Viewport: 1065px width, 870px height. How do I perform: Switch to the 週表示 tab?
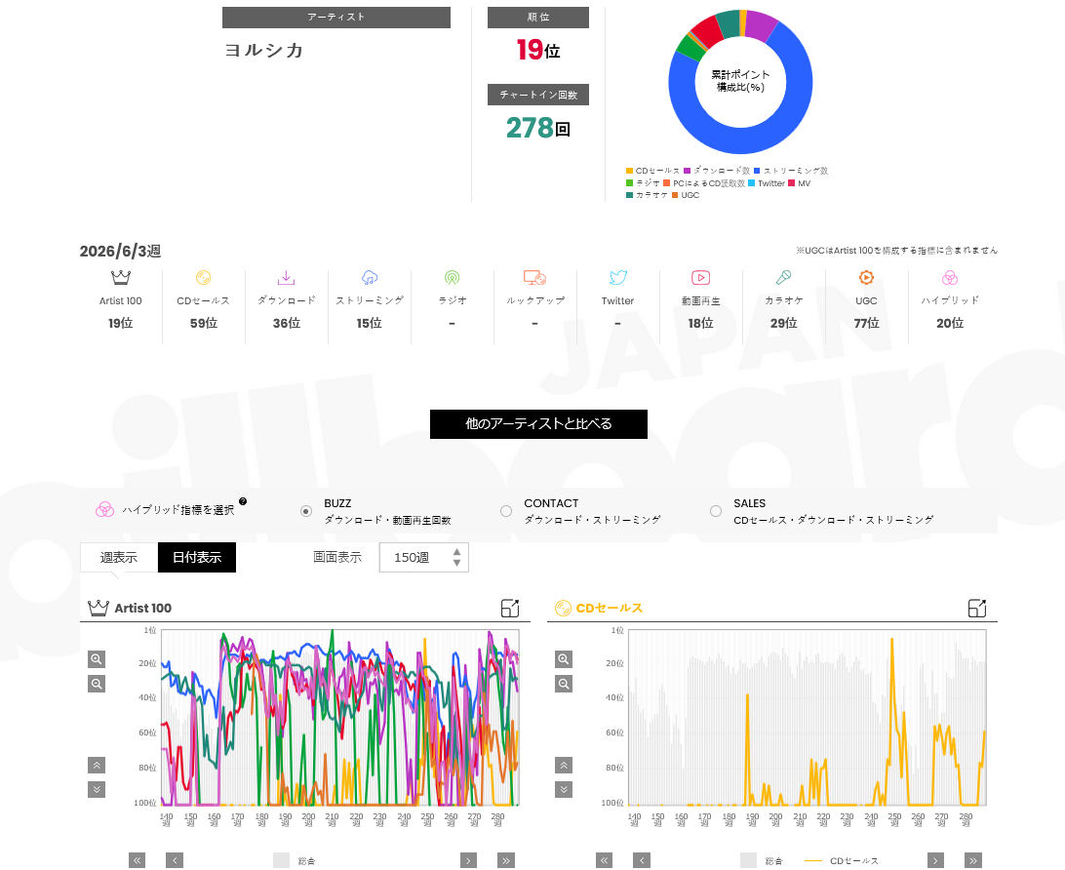pyautogui.click(x=119, y=558)
